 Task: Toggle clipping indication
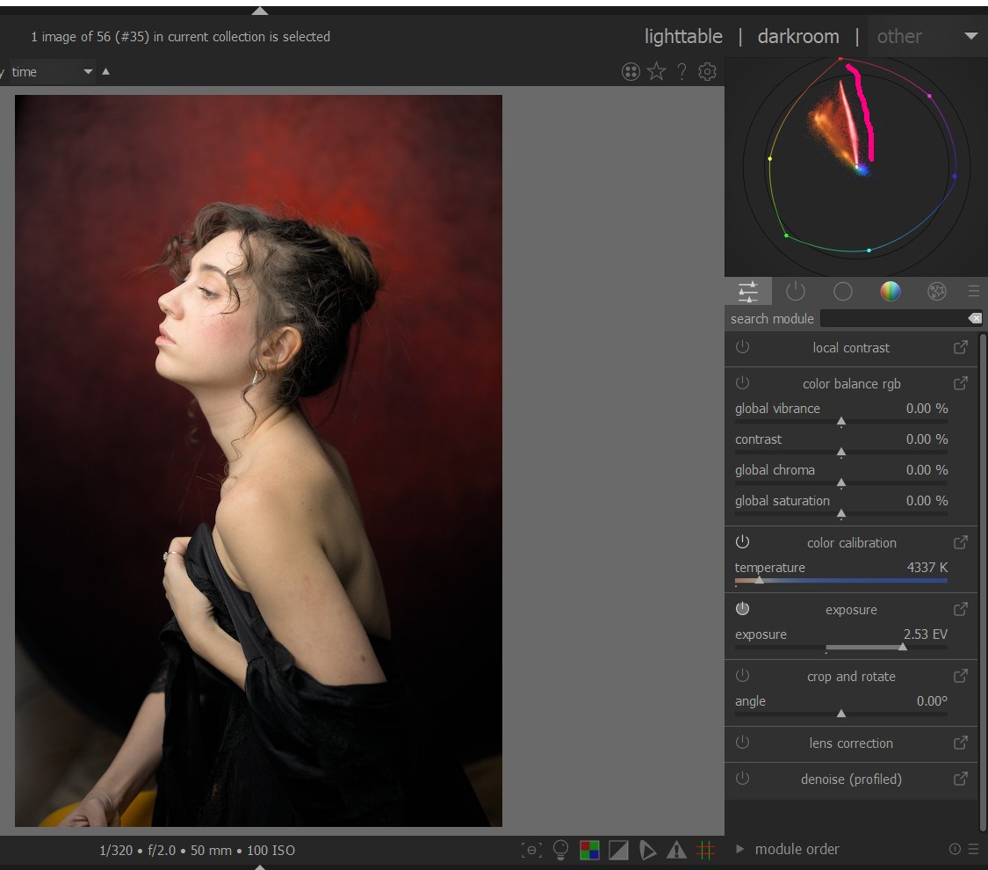pyautogui.click(x=618, y=850)
